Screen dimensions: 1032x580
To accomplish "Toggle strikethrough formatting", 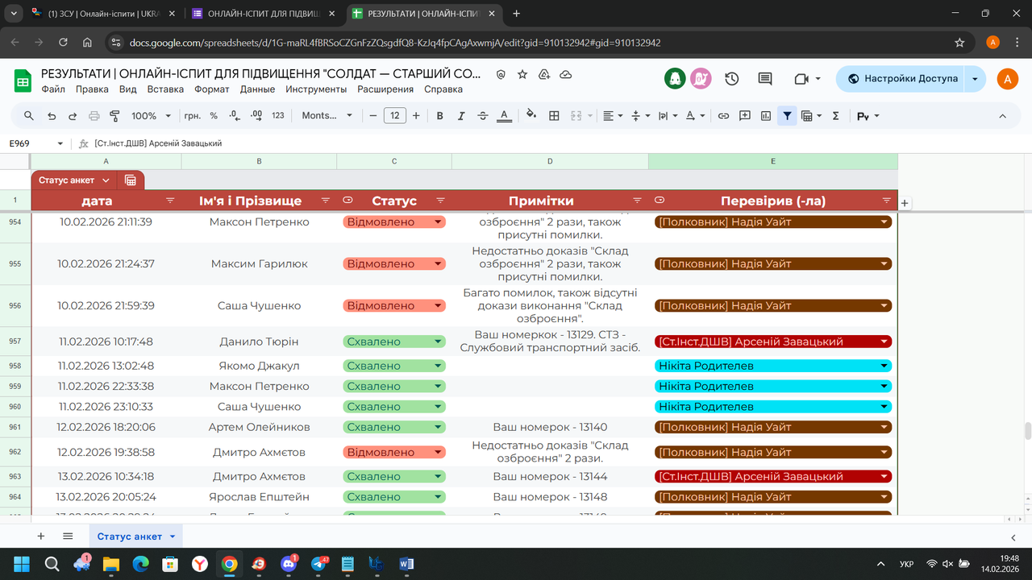I will (x=483, y=116).
